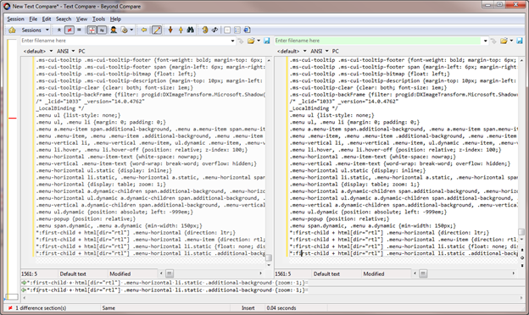Click left pane vertical scroll-up arrow

pos(269,61)
